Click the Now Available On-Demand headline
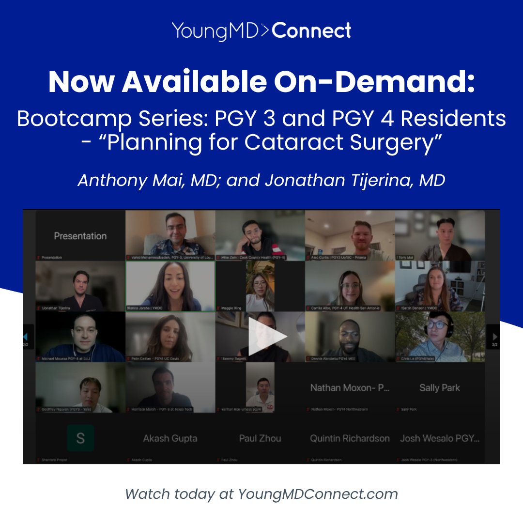The width and height of the screenshot is (523, 523). point(261,81)
